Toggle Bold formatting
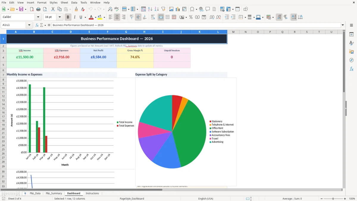Image resolution: width=357 pixels, height=201 pixels. [x=68, y=17]
